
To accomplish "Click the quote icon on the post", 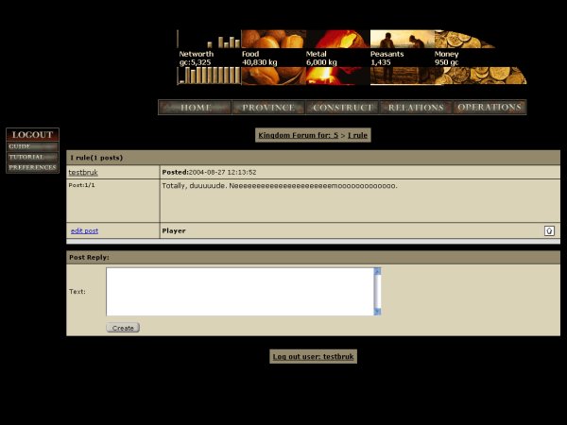I will [x=549, y=230].
